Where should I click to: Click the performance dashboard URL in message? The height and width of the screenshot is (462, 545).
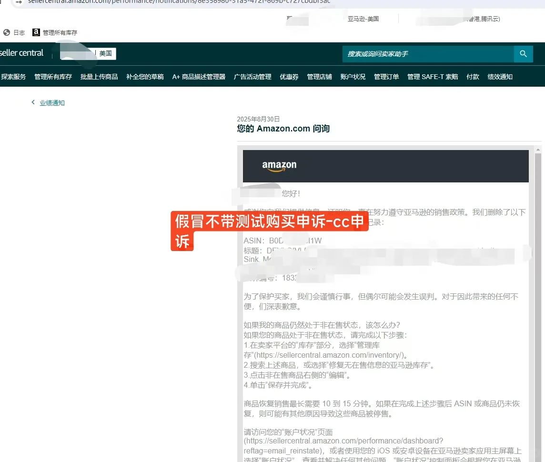point(343,446)
